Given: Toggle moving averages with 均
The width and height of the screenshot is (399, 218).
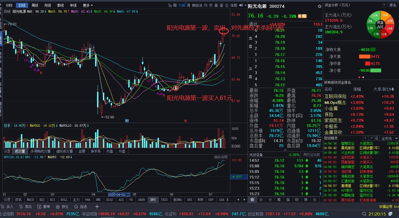Looking at the screenshot, I should 205,5.
